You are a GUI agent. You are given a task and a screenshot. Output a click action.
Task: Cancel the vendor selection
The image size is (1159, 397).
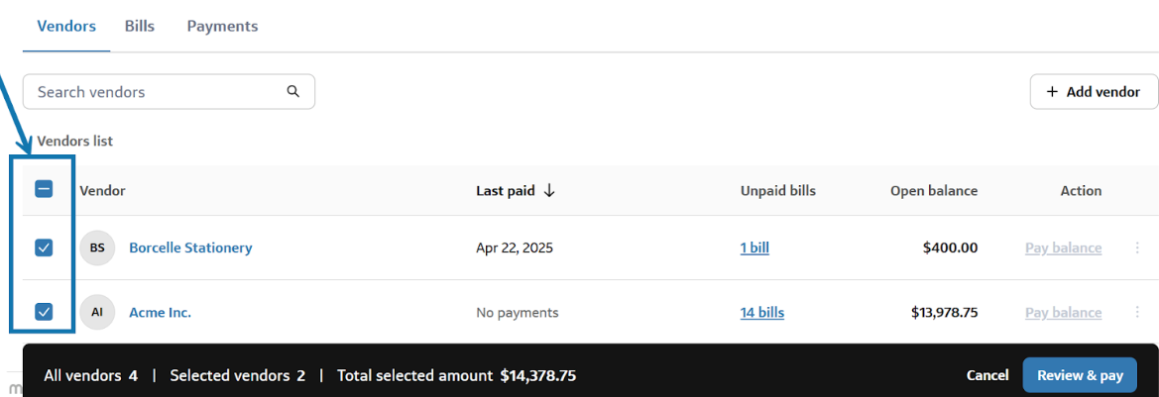987,375
